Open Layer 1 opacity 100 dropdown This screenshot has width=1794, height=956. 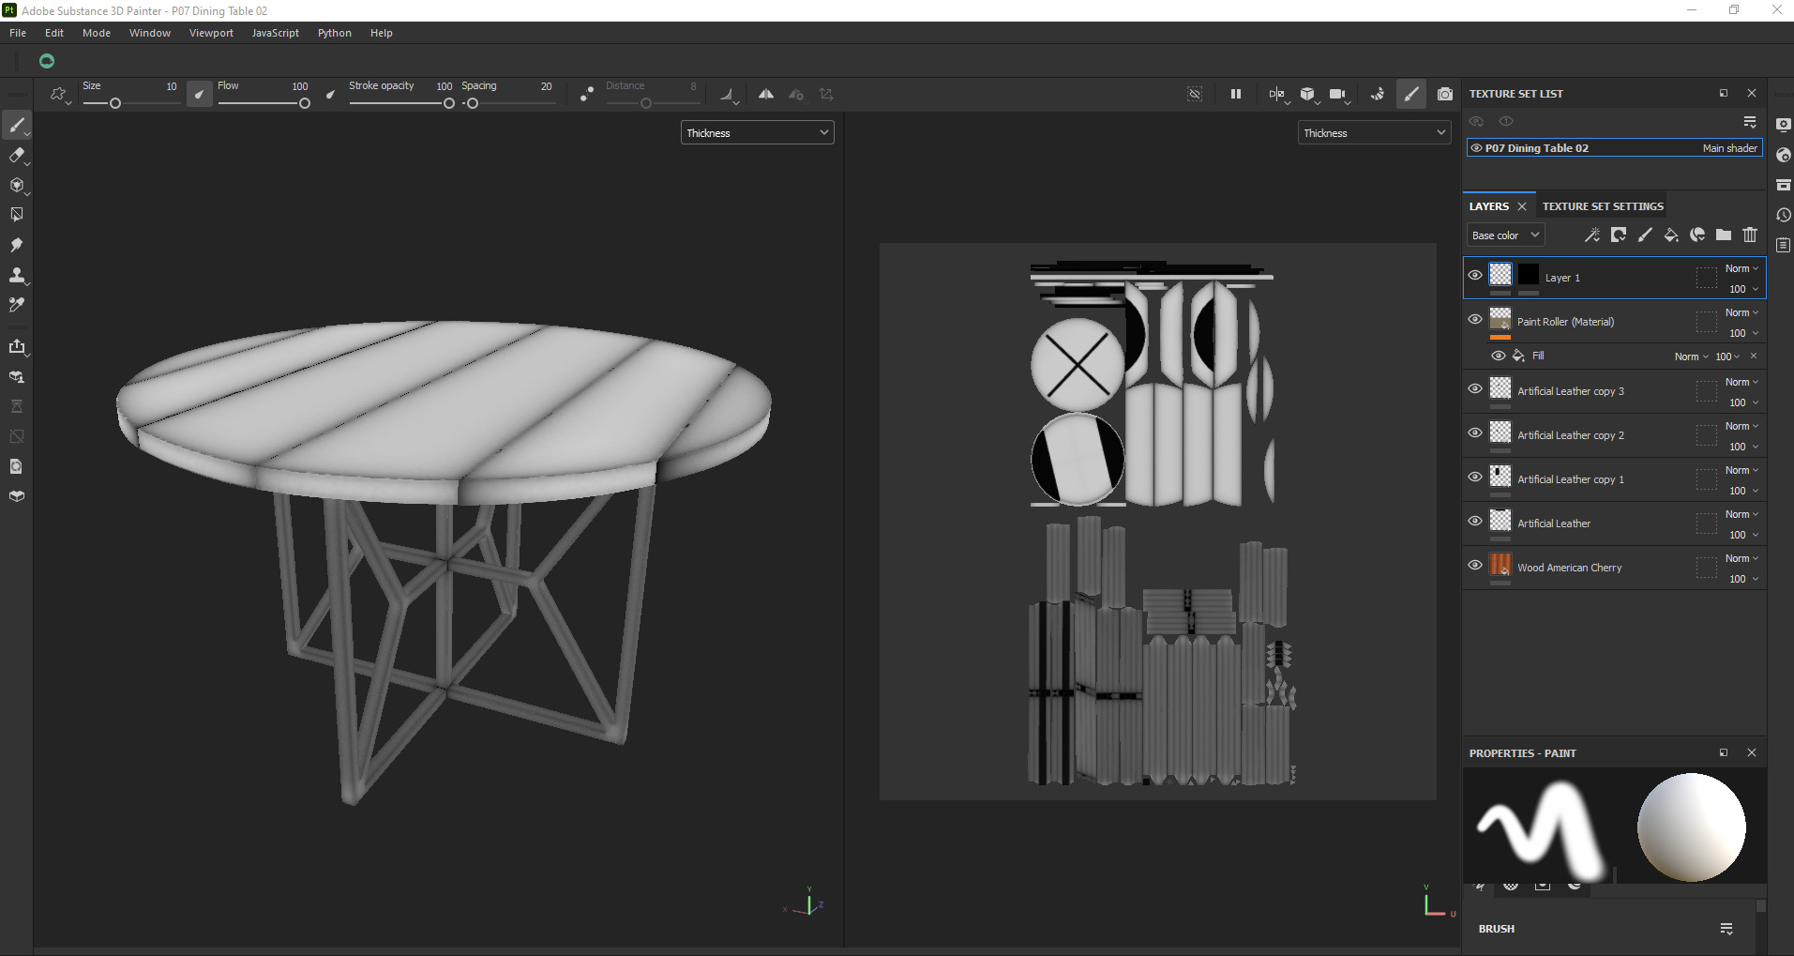pyautogui.click(x=1743, y=289)
